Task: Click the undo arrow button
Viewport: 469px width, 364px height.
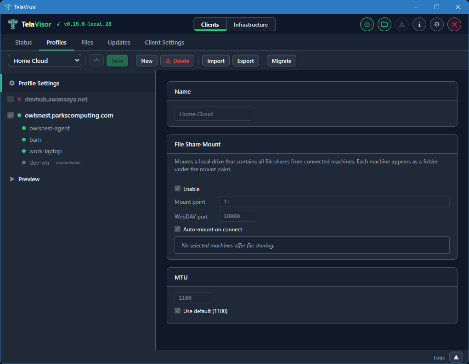Action: point(96,61)
